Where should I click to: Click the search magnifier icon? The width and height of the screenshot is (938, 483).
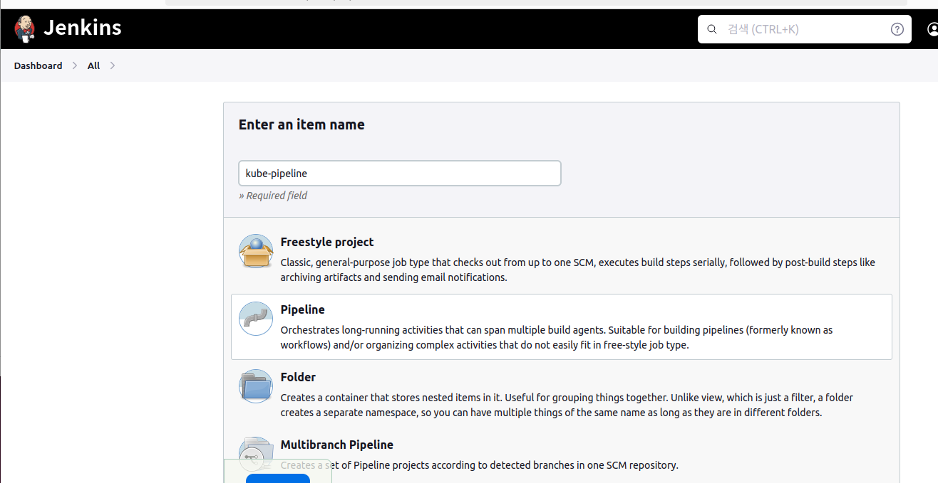click(x=711, y=29)
